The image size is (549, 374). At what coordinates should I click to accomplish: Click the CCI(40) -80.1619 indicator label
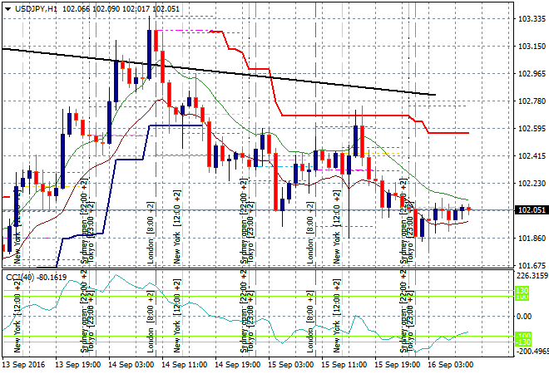pos(36,278)
